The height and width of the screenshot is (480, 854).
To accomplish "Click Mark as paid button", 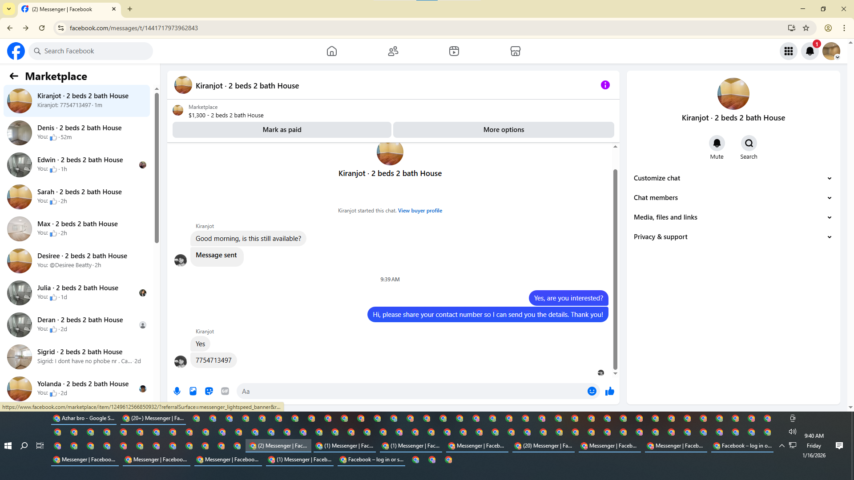I will pyautogui.click(x=282, y=130).
